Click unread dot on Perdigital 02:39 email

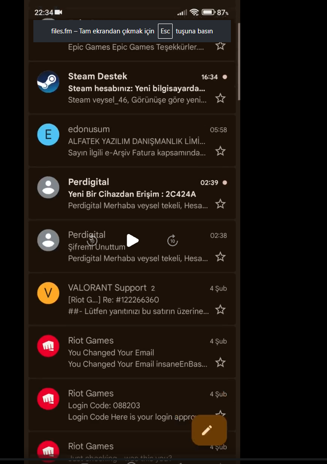[x=225, y=182]
